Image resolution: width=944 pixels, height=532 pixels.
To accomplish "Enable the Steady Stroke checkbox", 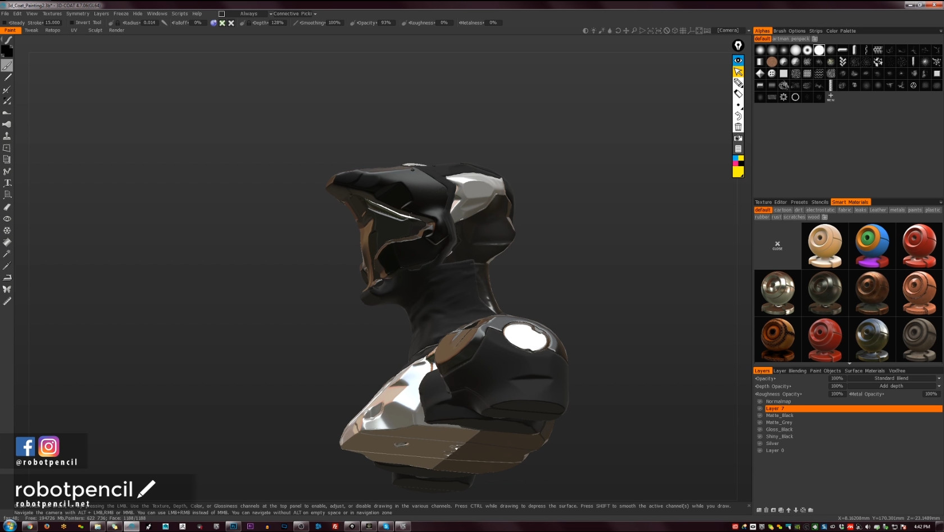I will point(5,23).
